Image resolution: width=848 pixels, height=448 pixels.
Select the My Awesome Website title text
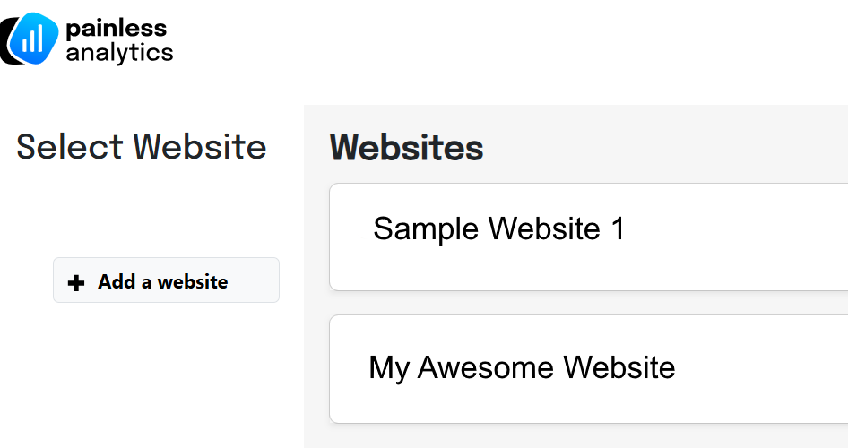pos(522,368)
